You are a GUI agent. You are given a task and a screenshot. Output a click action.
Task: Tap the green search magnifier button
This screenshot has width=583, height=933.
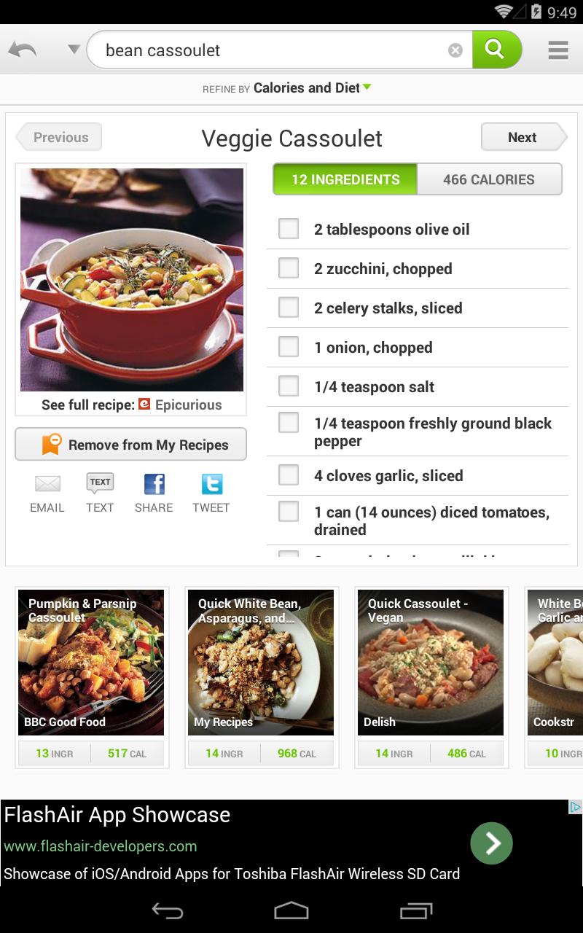(x=497, y=50)
